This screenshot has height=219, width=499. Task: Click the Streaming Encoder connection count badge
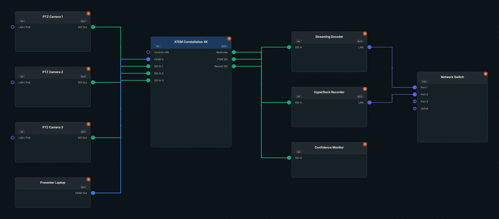[365, 34]
